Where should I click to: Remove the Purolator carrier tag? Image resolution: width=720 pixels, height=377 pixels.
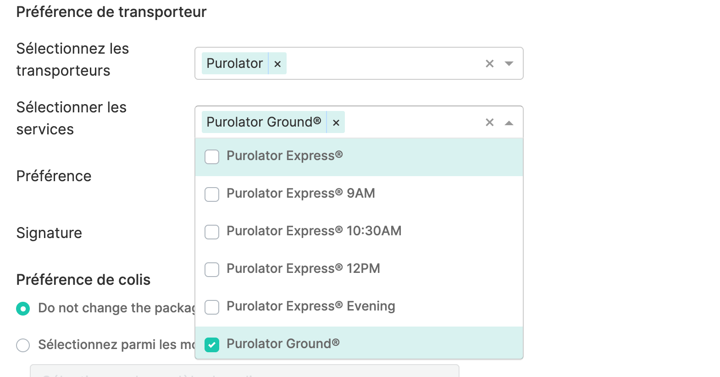tap(277, 64)
